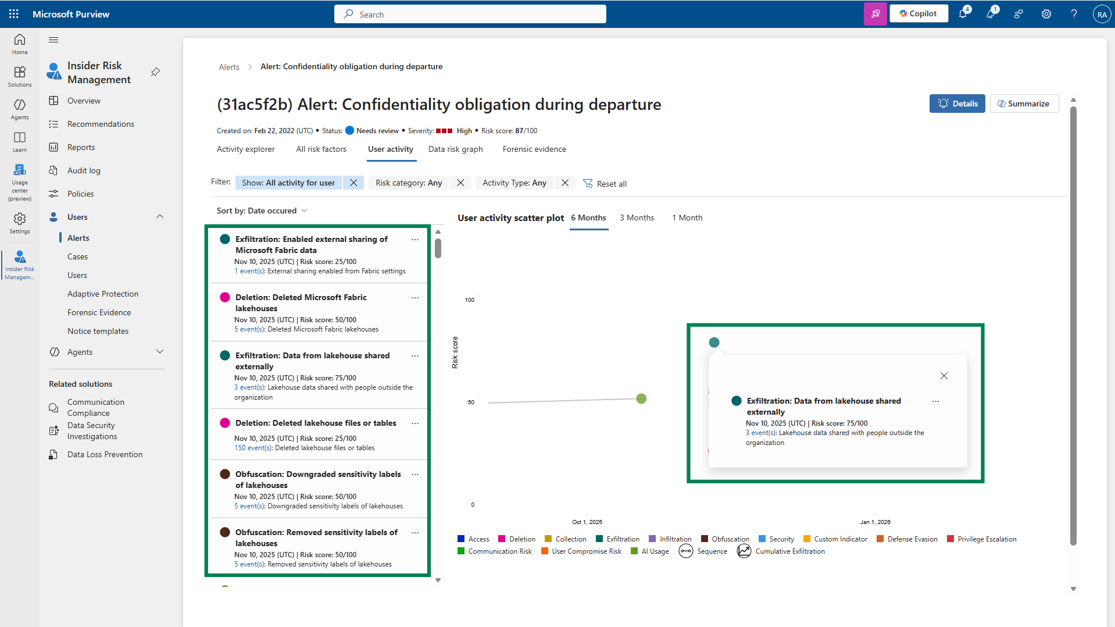The width and height of the screenshot is (1115, 627).
Task: Collapse the Users section
Action: click(x=160, y=216)
